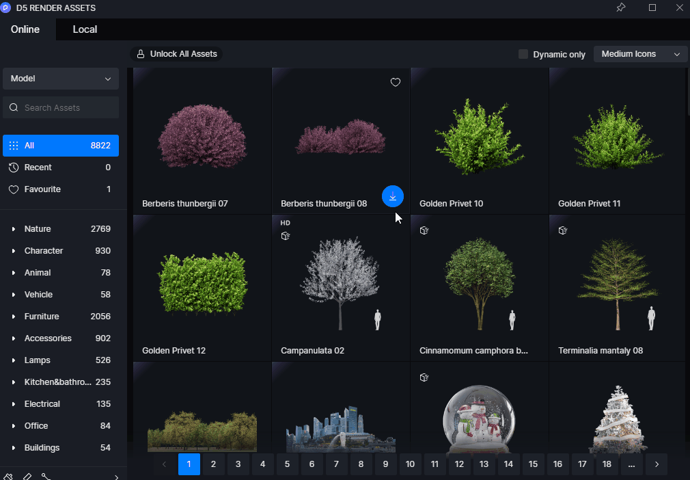Expand the Office category
This screenshot has width=690, height=480.
14,426
